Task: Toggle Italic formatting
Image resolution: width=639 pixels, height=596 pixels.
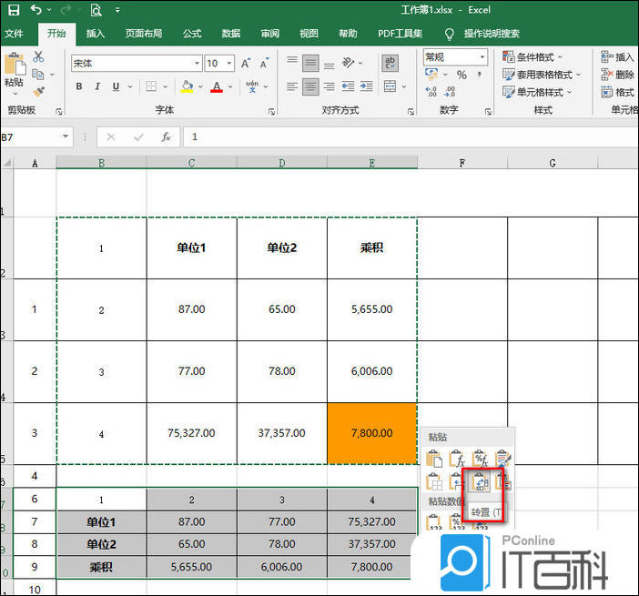Action: pos(97,86)
